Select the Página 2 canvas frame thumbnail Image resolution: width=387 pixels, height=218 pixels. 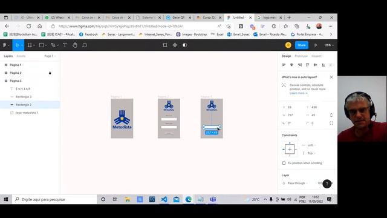169,119
